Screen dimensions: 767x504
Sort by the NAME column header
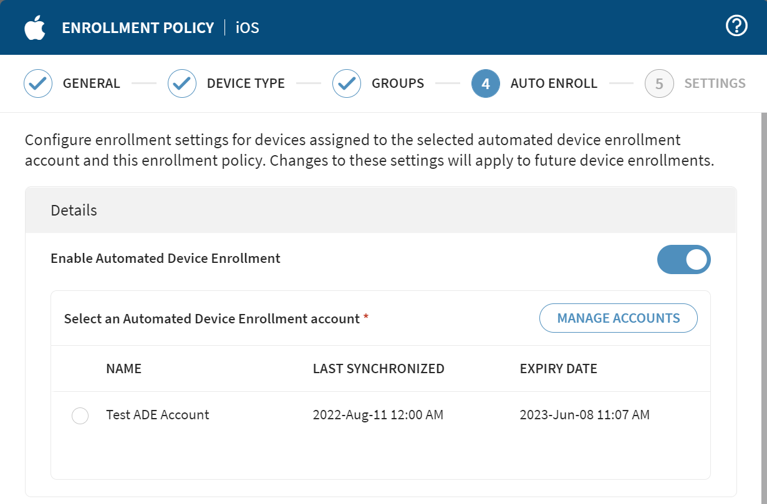[123, 369]
